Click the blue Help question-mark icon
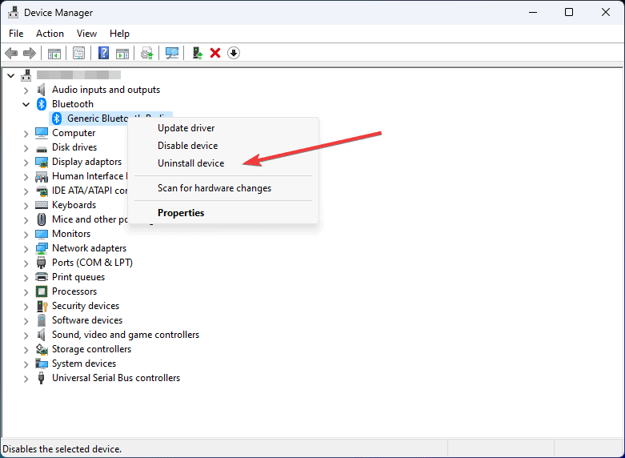The width and height of the screenshot is (625, 458). 103,53
